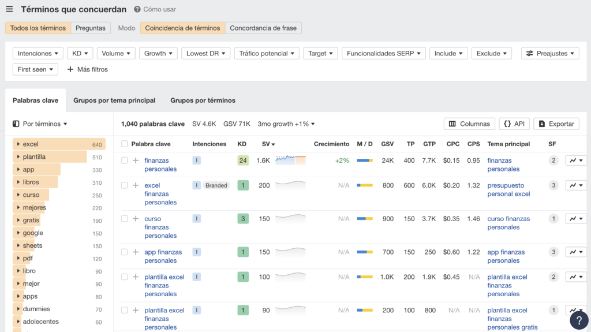Open the KD filter dropdown
Viewport: 591px width, 332px height.
click(x=80, y=53)
